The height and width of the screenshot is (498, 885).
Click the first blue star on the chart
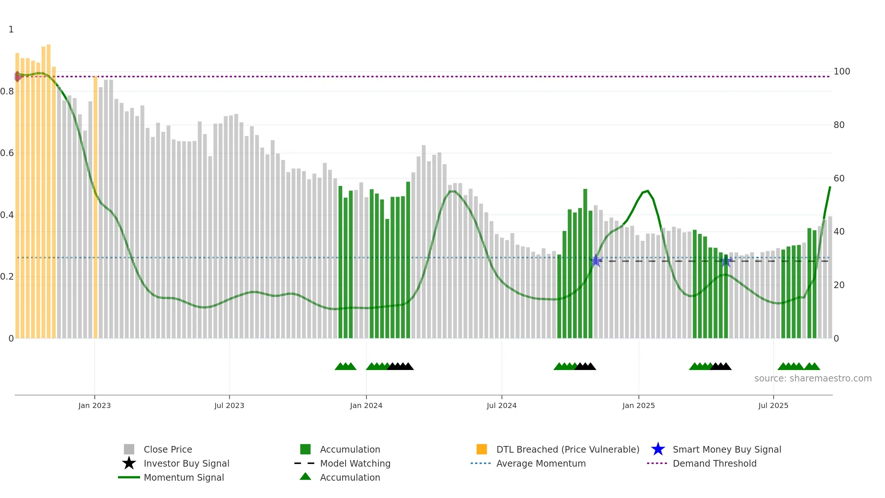596,261
